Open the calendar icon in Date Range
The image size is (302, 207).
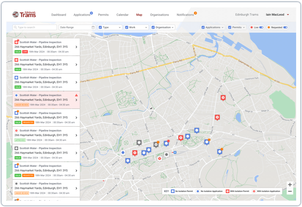93,27
